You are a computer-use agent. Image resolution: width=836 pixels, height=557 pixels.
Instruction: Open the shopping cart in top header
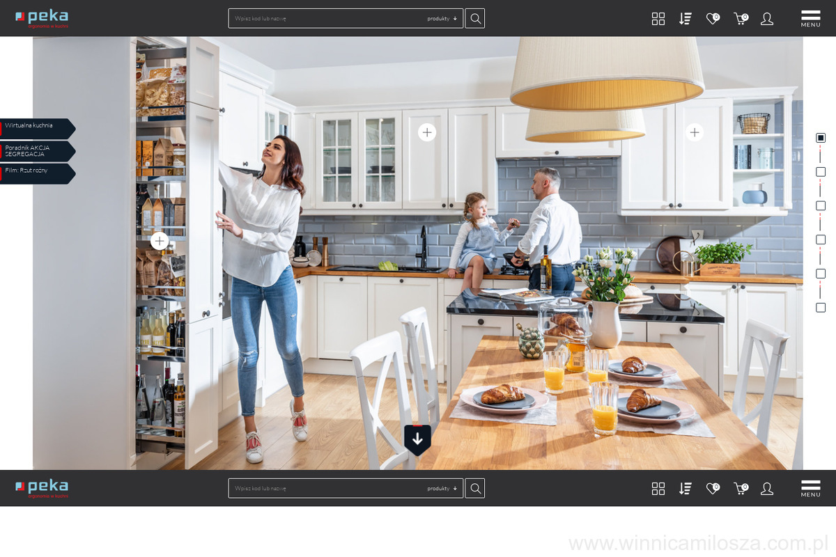[x=740, y=19]
